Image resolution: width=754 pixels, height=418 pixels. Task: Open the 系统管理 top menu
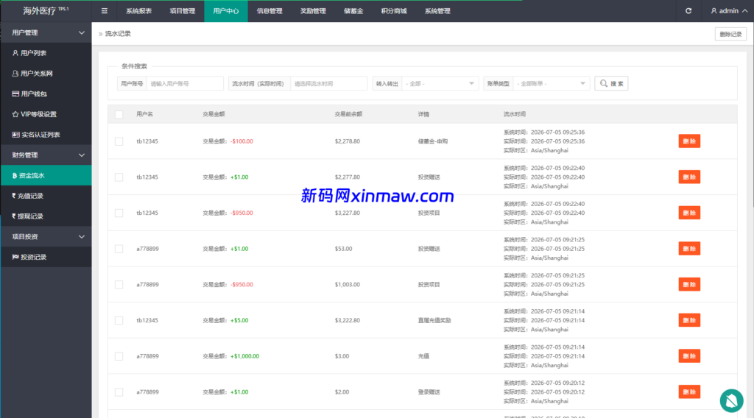[x=437, y=11]
